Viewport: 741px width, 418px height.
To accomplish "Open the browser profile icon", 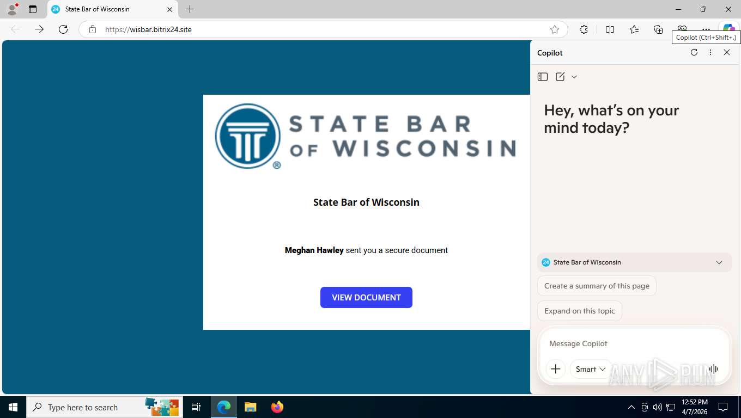I will (12, 9).
